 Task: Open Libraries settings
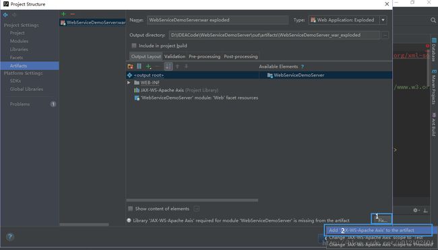(19, 49)
